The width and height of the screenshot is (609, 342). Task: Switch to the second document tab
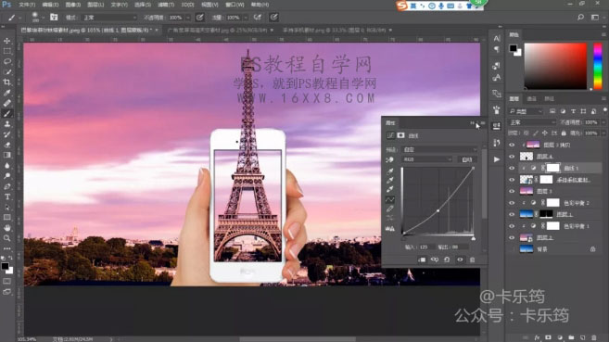pyautogui.click(x=218, y=30)
